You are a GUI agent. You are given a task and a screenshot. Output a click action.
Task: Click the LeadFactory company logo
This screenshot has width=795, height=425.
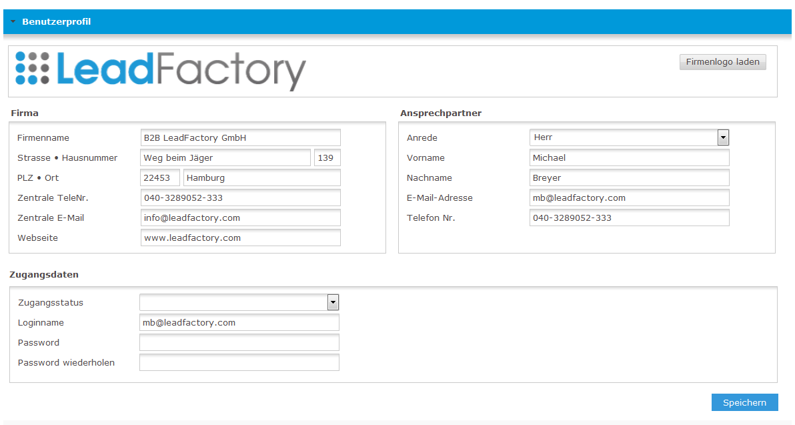pos(161,71)
